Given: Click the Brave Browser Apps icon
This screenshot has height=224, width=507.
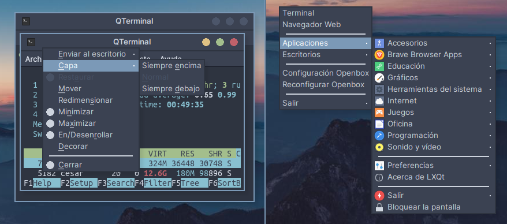Looking at the screenshot, I should pyautogui.click(x=379, y=55).
